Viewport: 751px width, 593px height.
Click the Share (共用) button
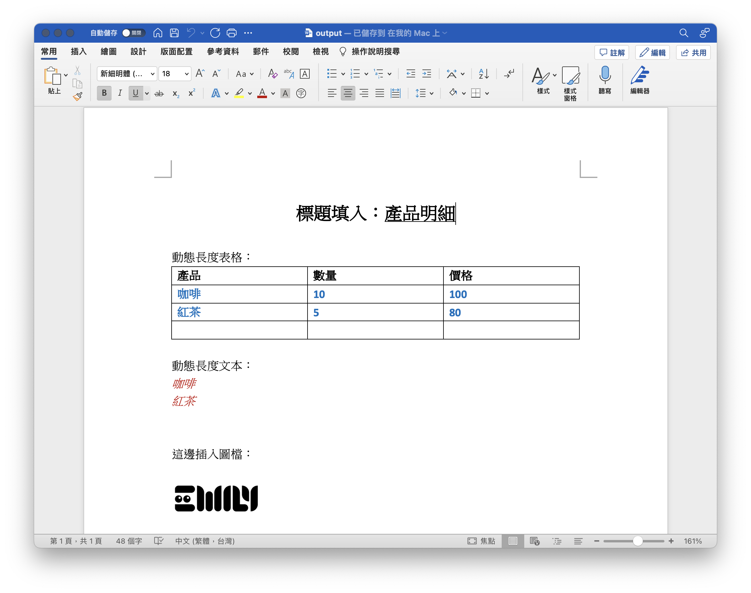coord(693,53)
